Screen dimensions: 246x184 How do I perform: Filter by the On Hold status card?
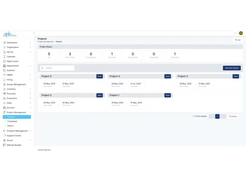pos(112,55)
